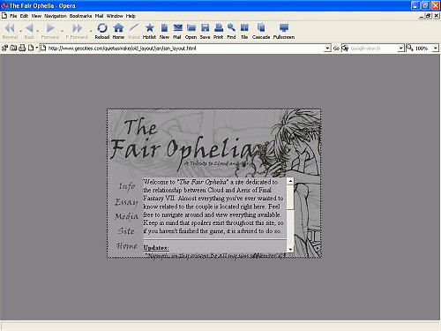Open the Info page link
Image resolution: width=441 pixels, height=331 pixels.
(x=127, y=186)
